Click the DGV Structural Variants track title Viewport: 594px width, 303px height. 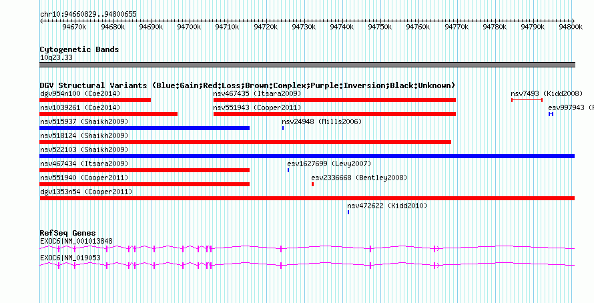(248, 85)
